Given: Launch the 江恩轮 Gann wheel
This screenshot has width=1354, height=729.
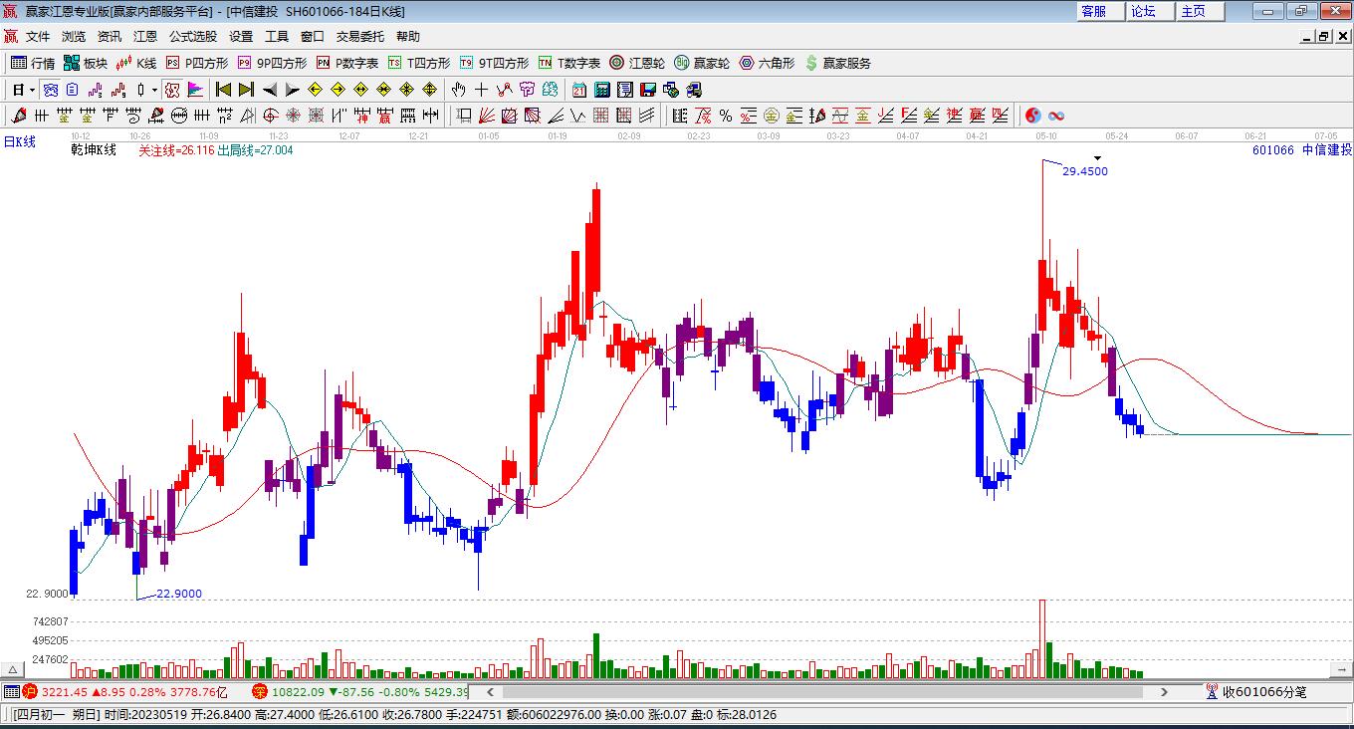Looking at the screenshot, I should pyautogui.click(x=637, y=63).
